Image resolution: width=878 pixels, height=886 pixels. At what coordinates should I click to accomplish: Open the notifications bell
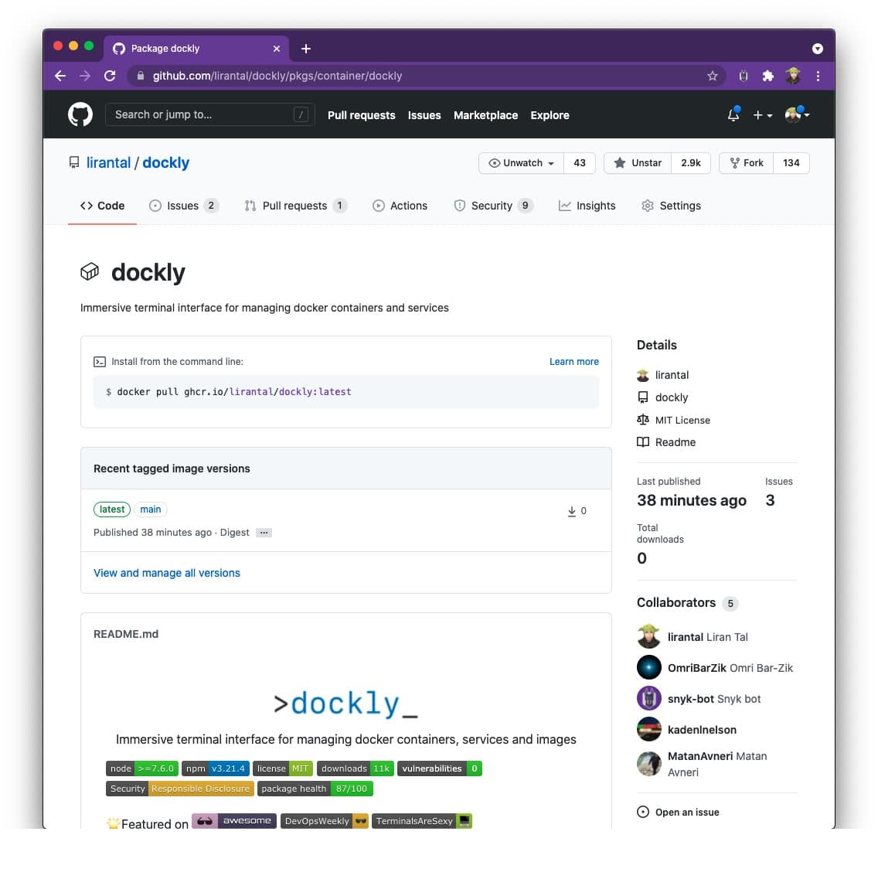point(733,115)
